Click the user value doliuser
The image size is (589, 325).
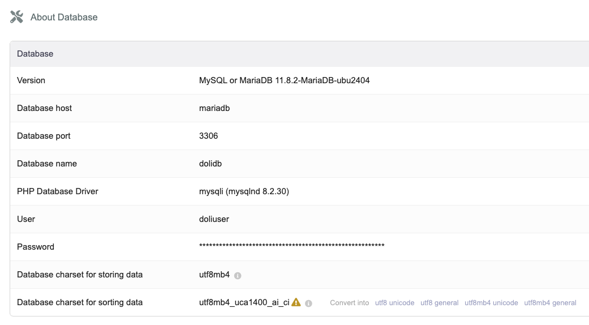[214, 219]
